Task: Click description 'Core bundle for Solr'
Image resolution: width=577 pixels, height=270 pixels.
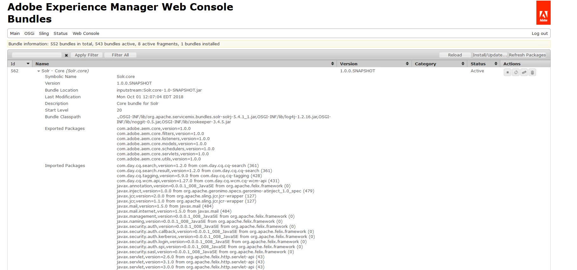Action: (137, 104)
